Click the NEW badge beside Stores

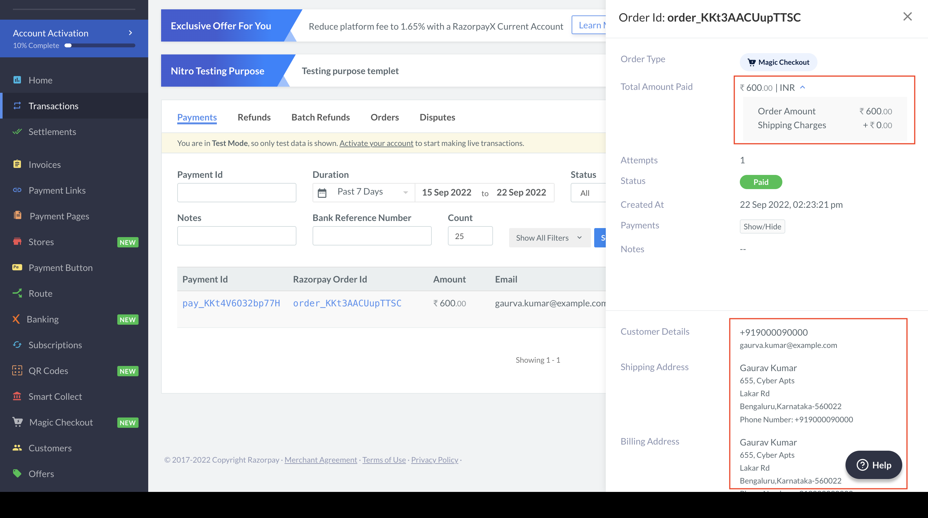tap(128, 242)
